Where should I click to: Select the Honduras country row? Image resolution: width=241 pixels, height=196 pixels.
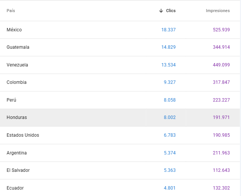click(x=120, y=117)
